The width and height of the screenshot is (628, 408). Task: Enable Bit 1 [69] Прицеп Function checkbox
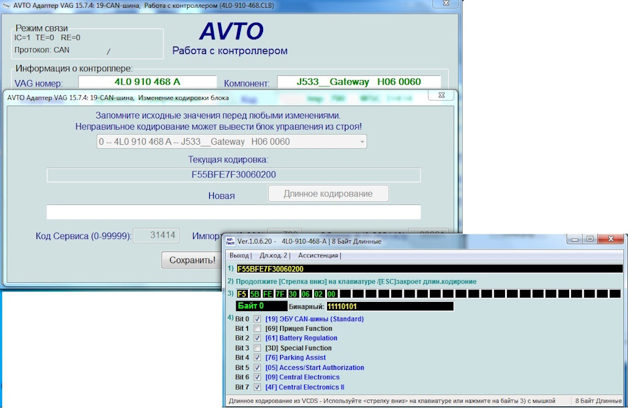click(257, 329)
